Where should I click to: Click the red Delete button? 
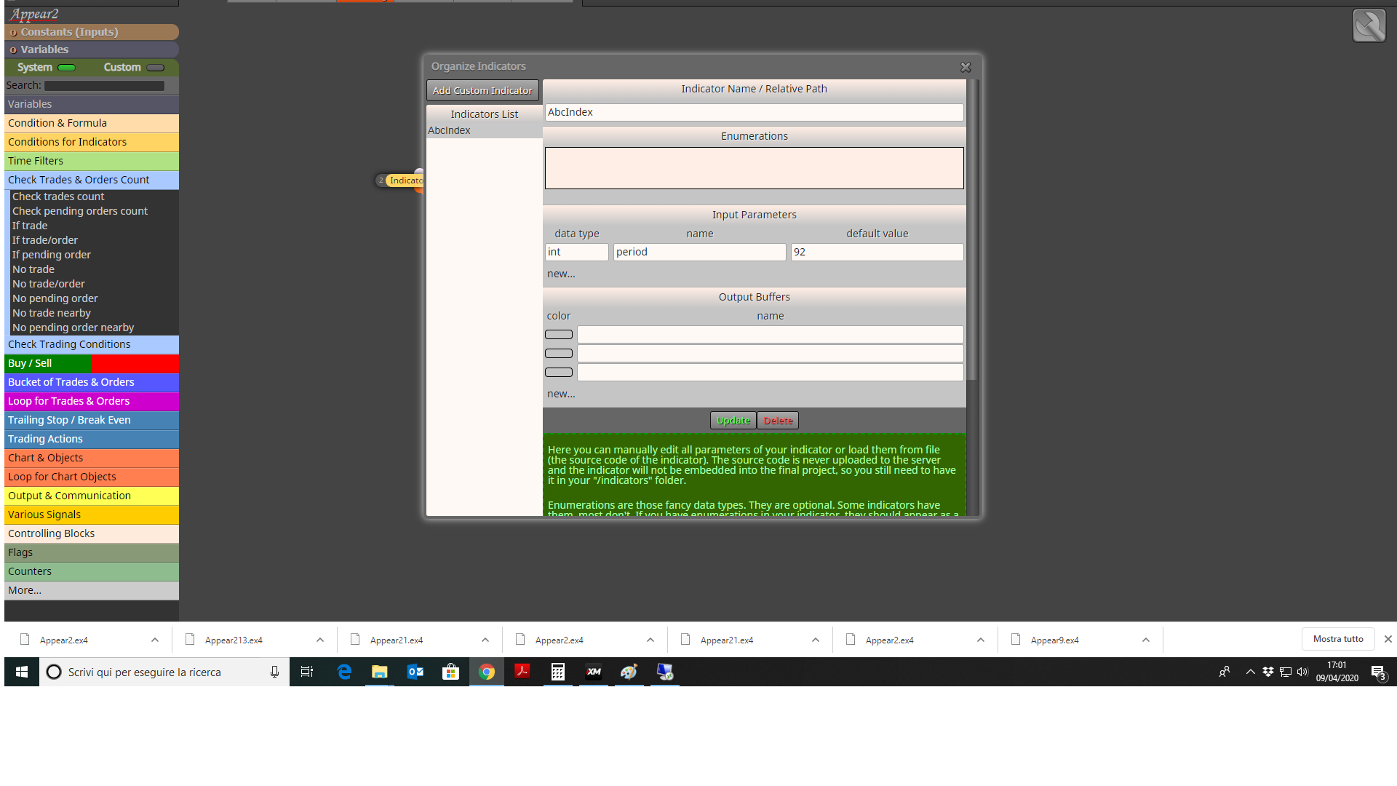[x=778, y=421]
